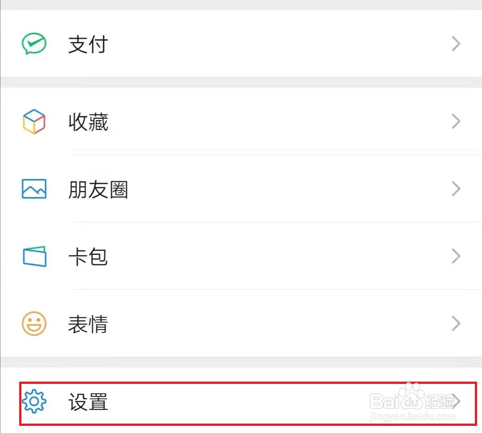Tap the green WeChat Pay checkmark icon

(x=34, y=44)
